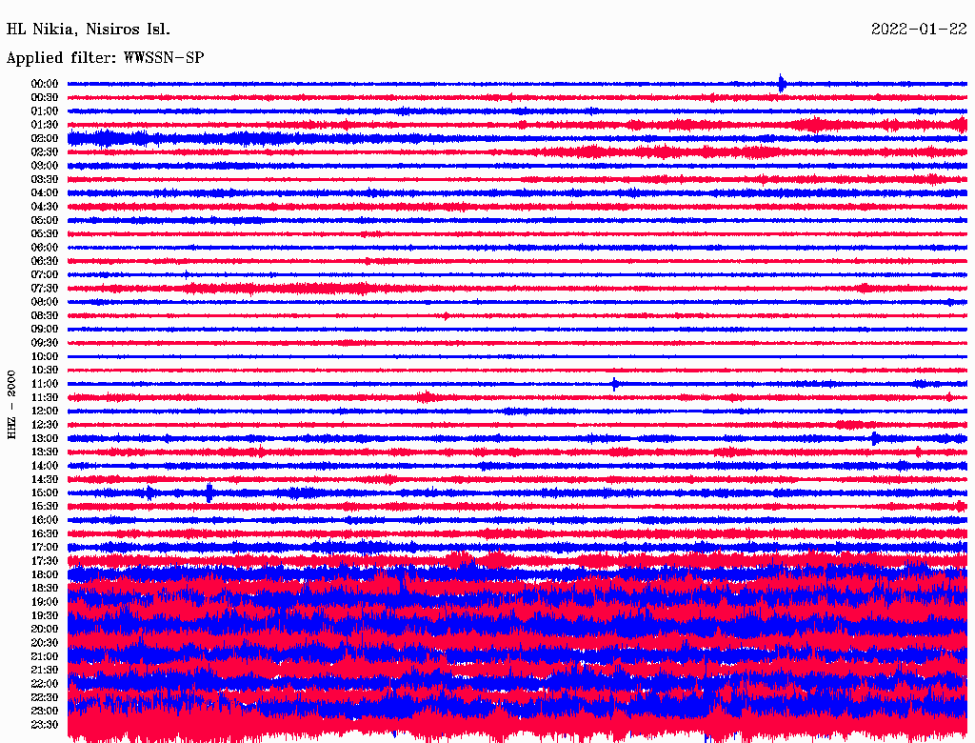Click the 09:00 time label
This screenshot has width=975, height=743.
click(x=45, y=329)
